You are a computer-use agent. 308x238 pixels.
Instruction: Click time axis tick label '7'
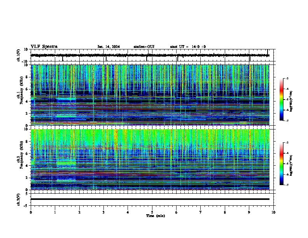pyautogui.click(x=201, y=212)
